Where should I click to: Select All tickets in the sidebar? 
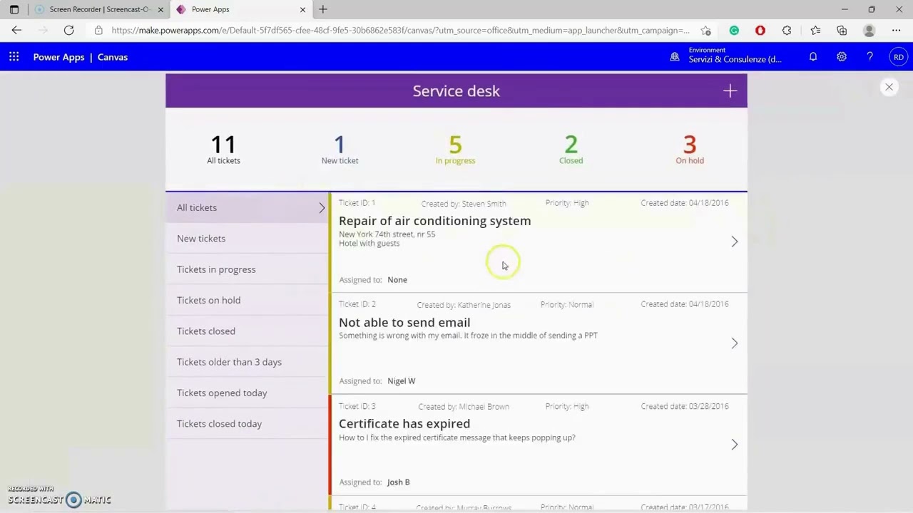coord(247,207)
